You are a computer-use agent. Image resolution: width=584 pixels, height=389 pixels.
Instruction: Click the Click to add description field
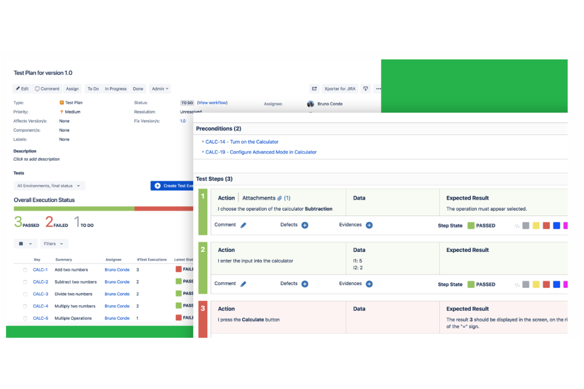(x=36, y=159)
